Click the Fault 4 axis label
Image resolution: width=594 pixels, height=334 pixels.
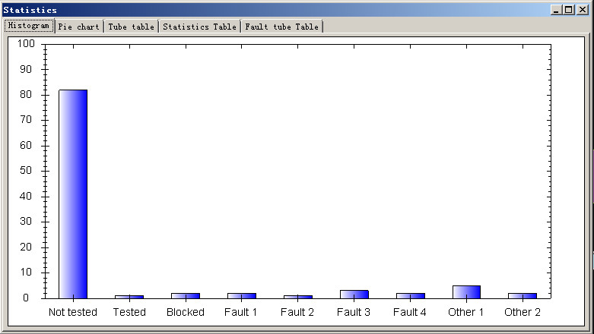[409, 312]
